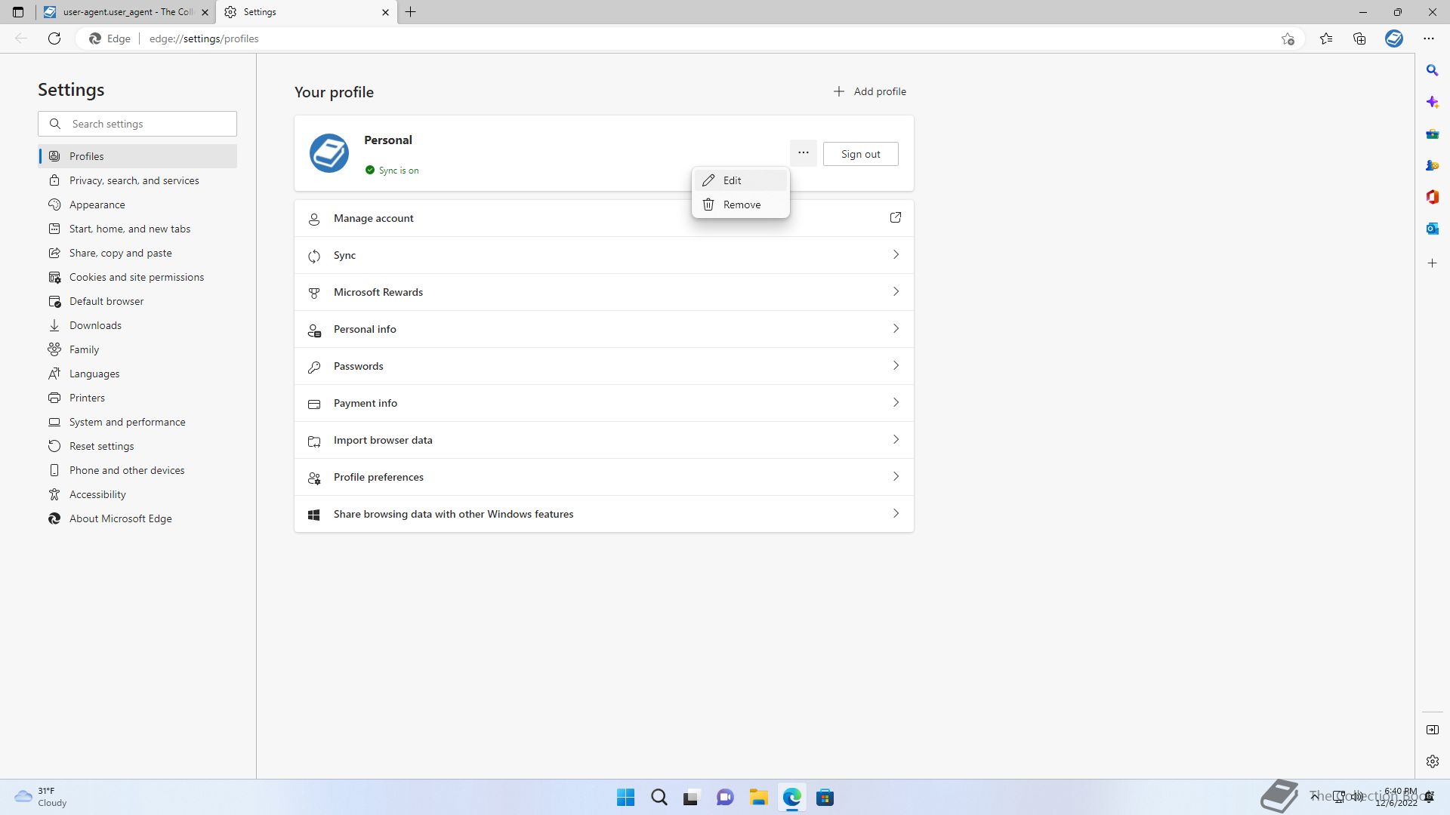Add this page to favorites star icon
Viewport: 1450px width, 815px height.
tap(1288, 38)
